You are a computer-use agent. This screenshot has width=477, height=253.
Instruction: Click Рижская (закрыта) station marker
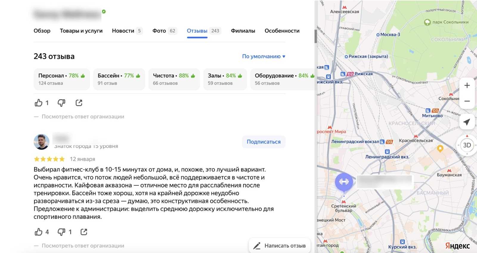346,57
